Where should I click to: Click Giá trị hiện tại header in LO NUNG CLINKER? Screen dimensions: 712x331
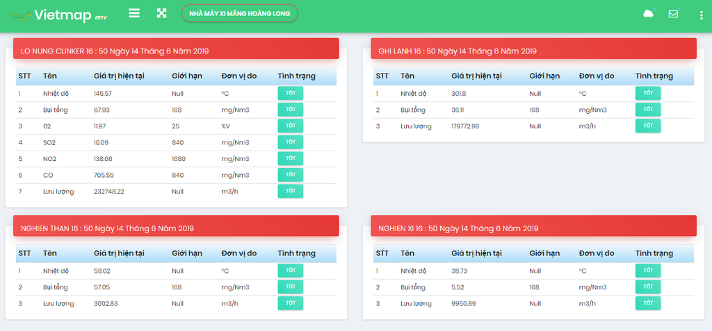point(118,76)
